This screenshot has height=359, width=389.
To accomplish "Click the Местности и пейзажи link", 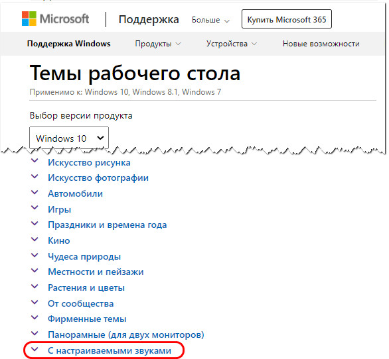I will point(96,272).
